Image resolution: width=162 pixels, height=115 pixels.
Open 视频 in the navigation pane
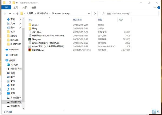pyautogui.click(x=13, y=73)
